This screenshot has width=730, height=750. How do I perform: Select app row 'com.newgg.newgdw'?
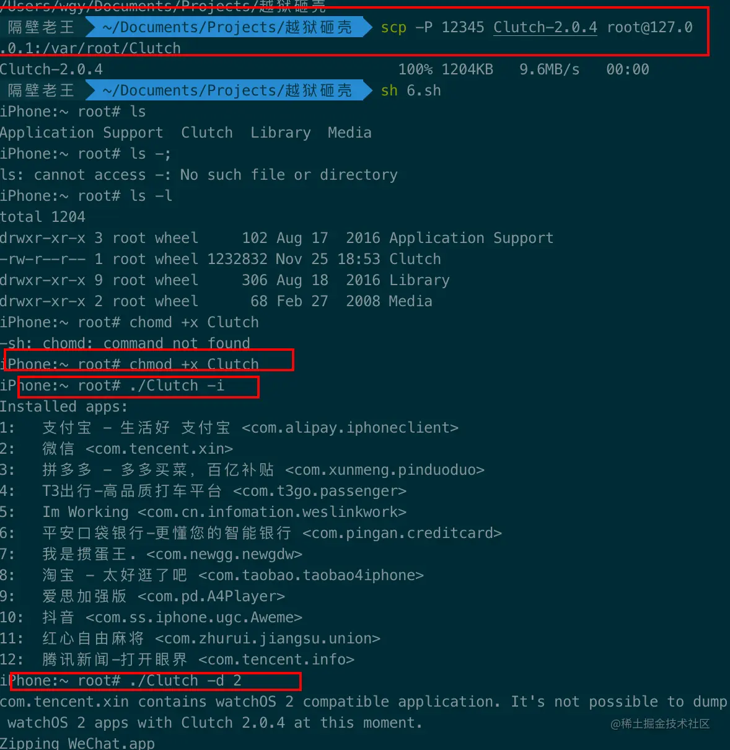pos(151,554)
